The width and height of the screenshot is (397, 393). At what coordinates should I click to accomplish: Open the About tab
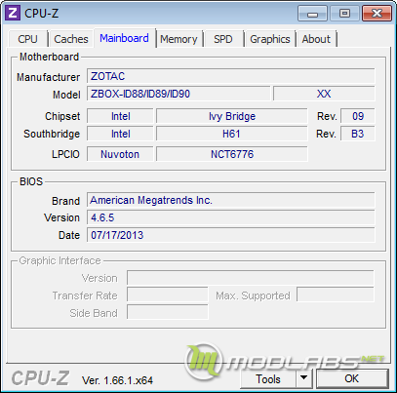click(x=316, y=39)
